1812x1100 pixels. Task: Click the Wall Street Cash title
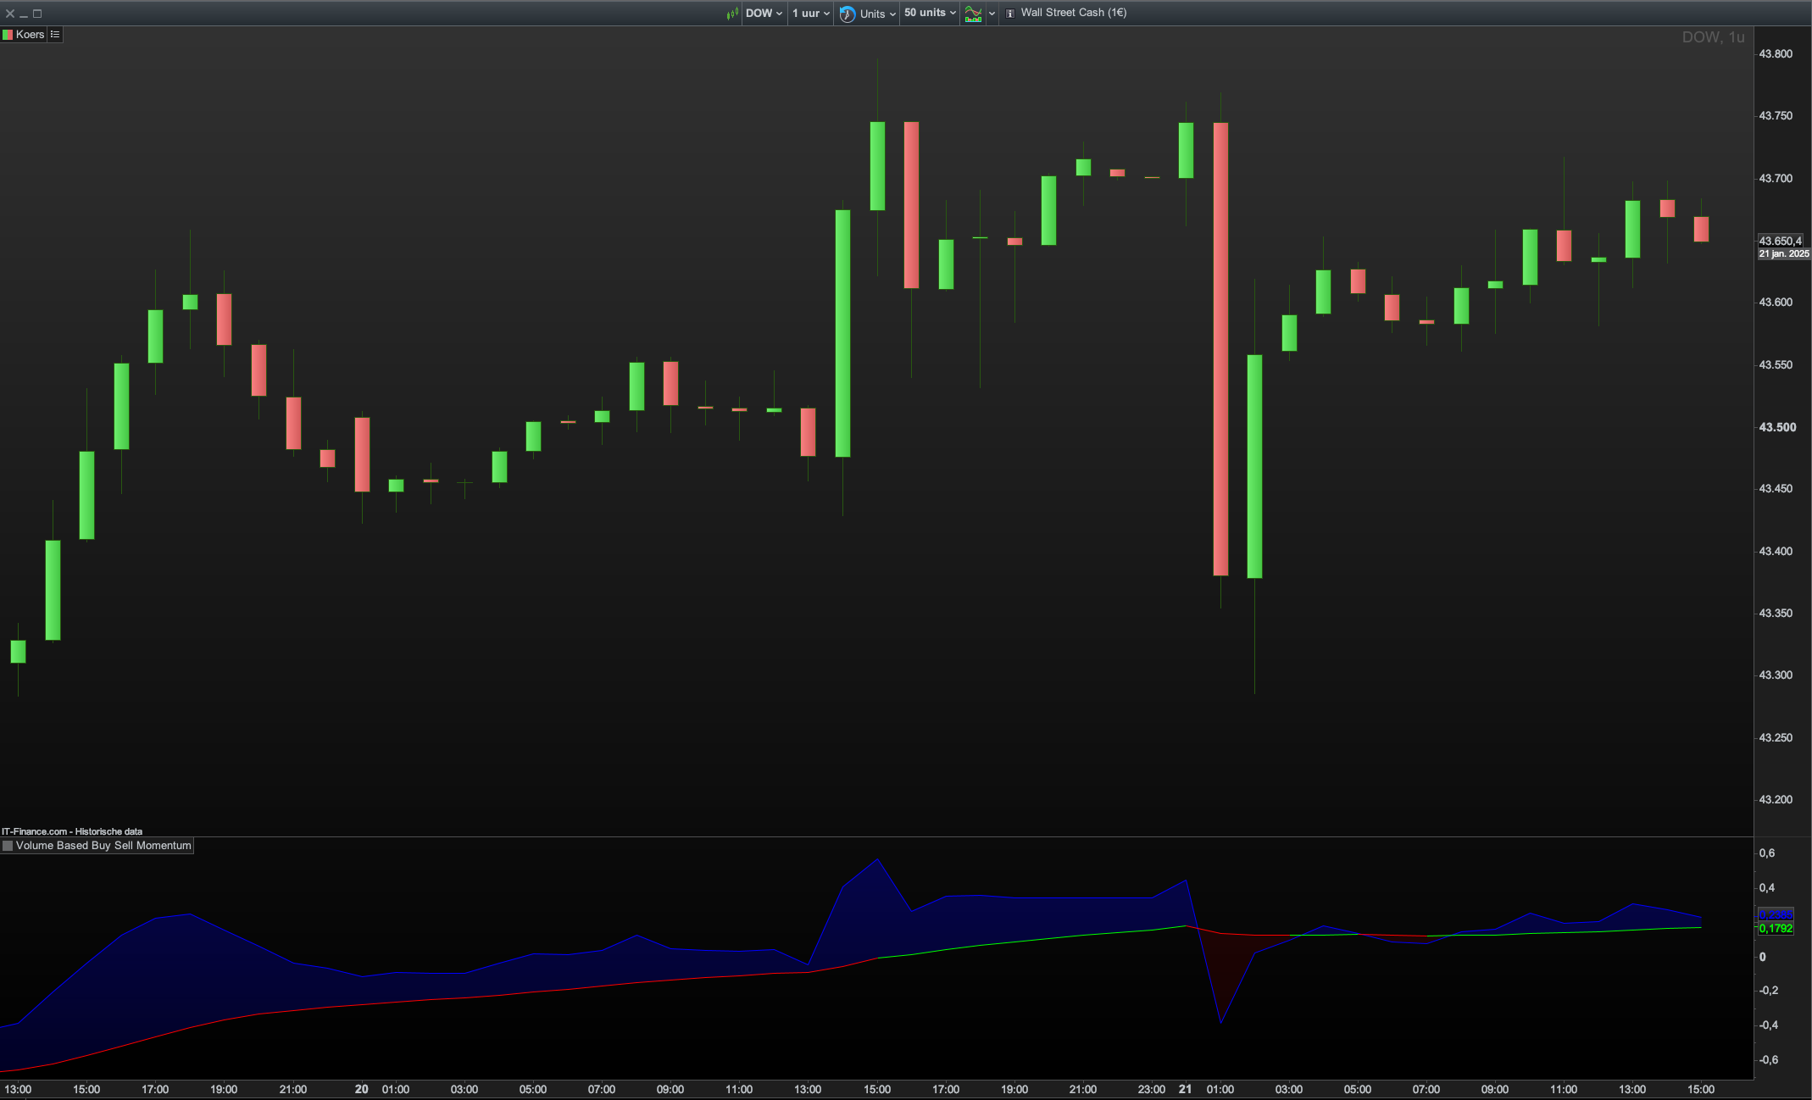(1073, 13)
